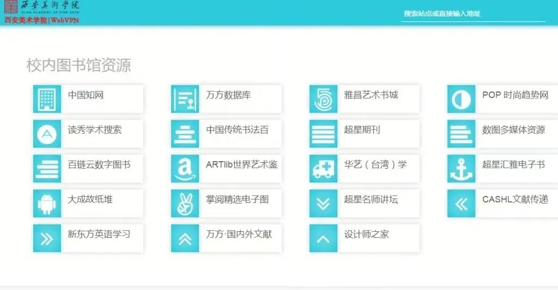Image resolution: width=558 pixels, height=290 pixels.
Task: Open 读秀学术搜索
Action: pyautogui.click(x=95, y=129)
